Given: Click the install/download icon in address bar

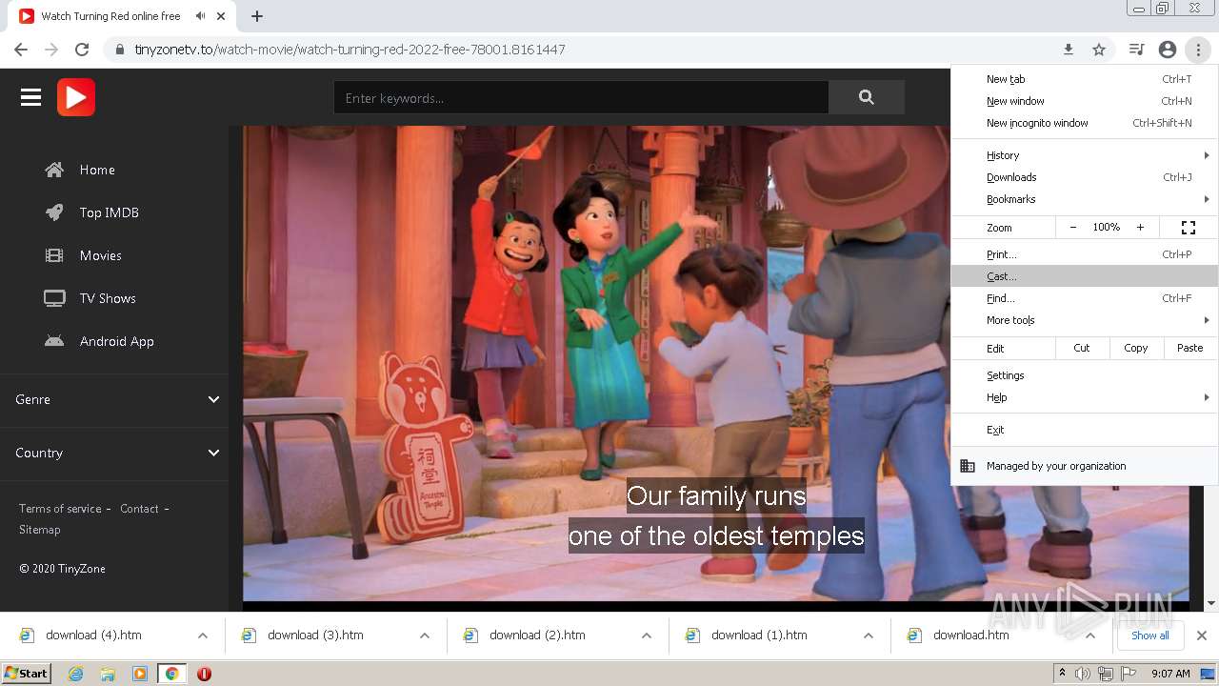Looking at the screenshot, I should tap(1069, 50).
